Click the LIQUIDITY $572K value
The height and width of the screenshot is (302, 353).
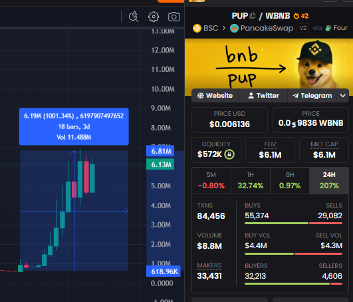[209, 154]
